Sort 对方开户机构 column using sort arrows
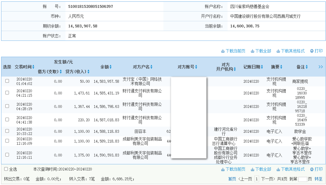 [235, 69]
